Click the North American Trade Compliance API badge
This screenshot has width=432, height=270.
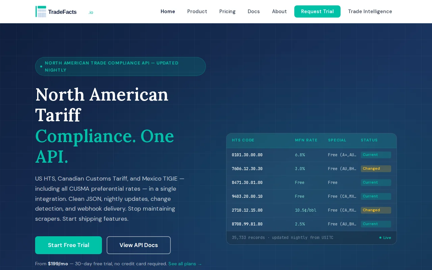pyautogui.click(x=120, y=66)
